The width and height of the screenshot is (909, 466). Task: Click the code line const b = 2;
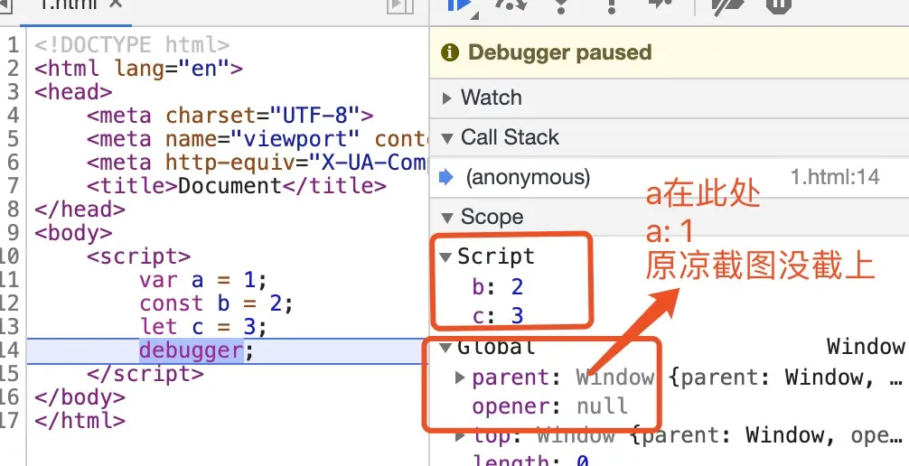[217, 303]
